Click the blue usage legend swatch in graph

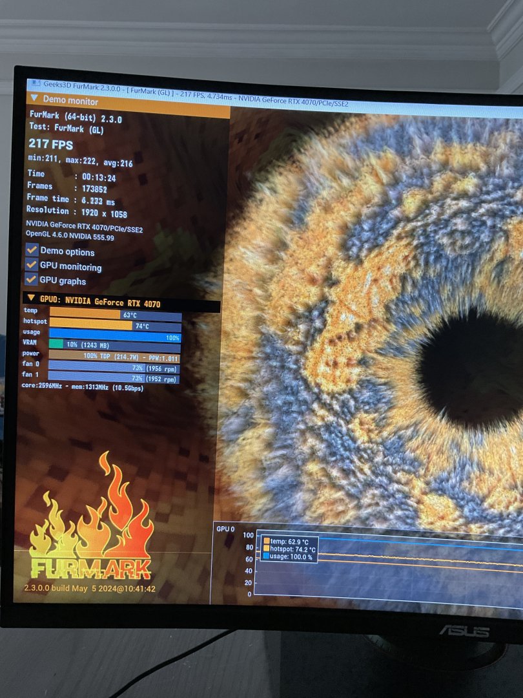267,556
